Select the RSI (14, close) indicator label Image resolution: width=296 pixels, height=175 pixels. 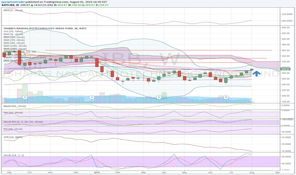13,129
